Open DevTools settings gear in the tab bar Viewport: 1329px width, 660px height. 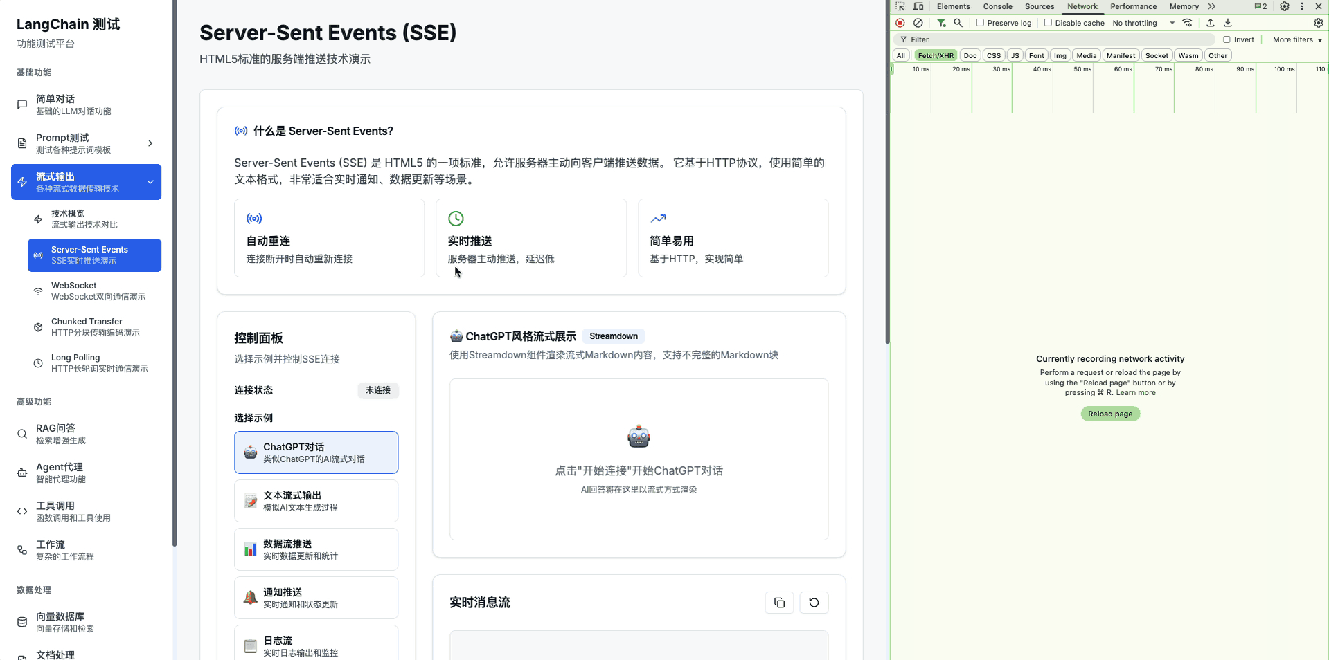click(1285, 6)
